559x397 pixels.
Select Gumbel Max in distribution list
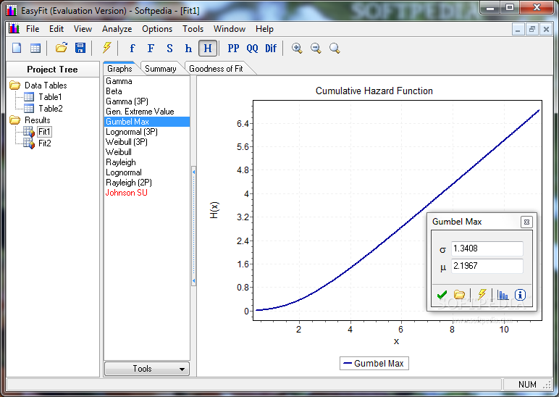coord(146,122)
